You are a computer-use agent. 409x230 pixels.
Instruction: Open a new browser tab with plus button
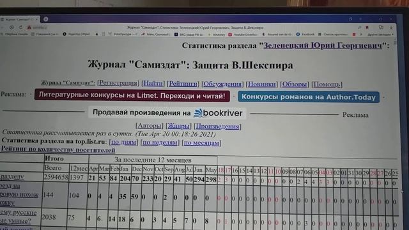[46, 19]
